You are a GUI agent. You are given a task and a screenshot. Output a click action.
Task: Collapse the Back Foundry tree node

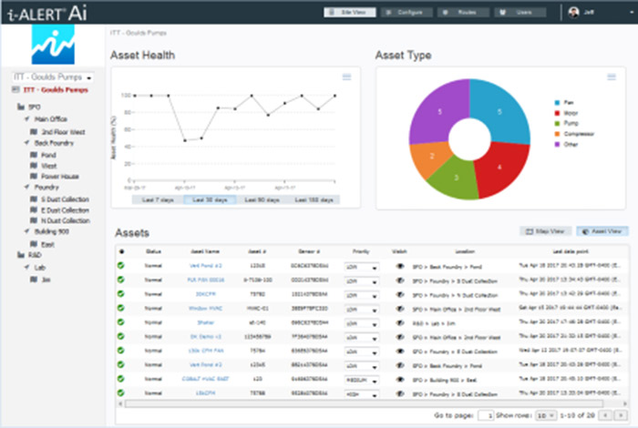click(x=26, y=143)
